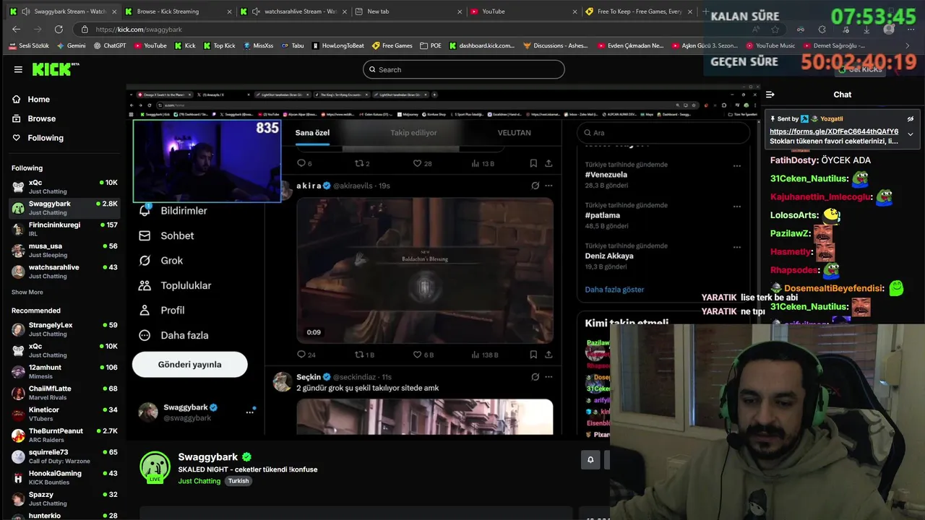Open options dots on akira's streamed post

click(548, 186)
